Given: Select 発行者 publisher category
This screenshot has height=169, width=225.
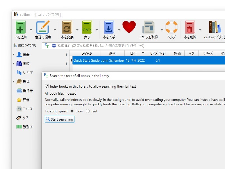Looking at the screenshot, I should tap(25, 91).
